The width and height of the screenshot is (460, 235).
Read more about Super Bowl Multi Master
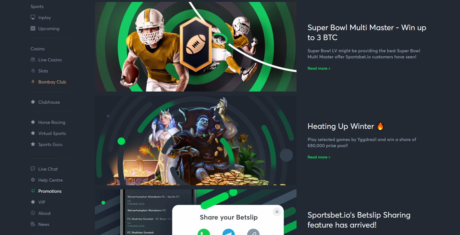319,68
